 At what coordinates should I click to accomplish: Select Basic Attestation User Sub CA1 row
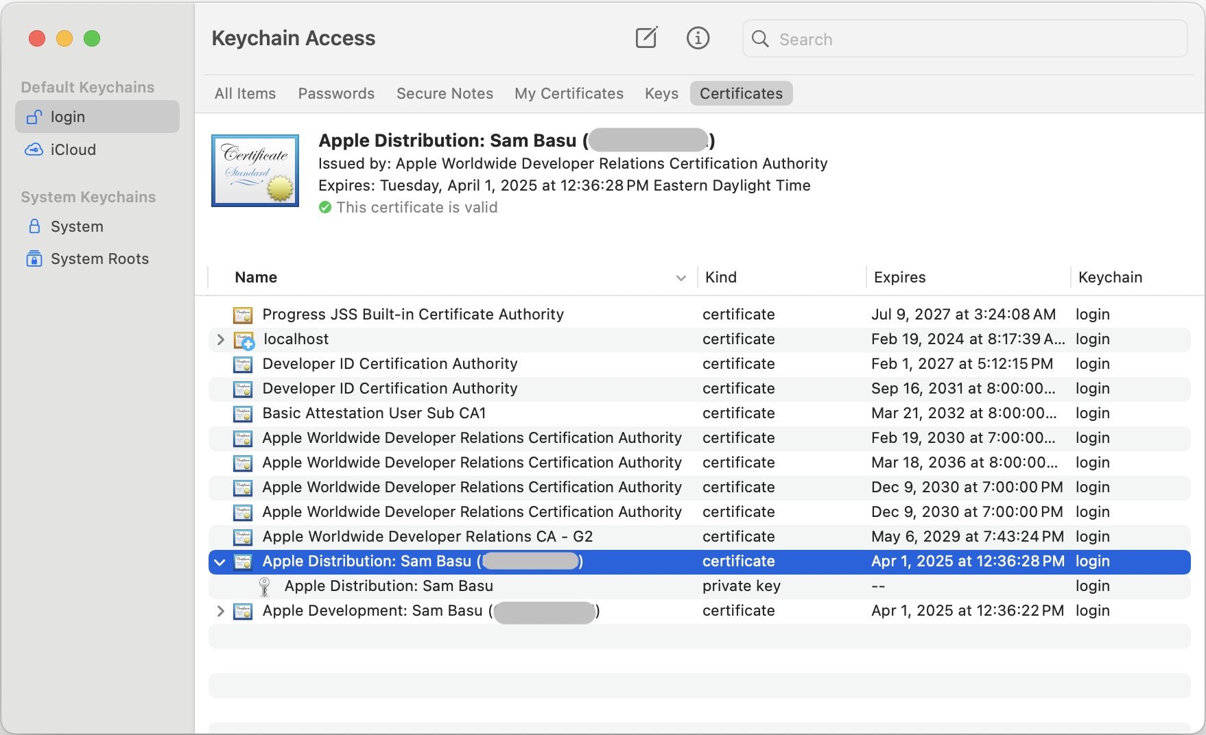pyautogui.click(x=700, y=413)
